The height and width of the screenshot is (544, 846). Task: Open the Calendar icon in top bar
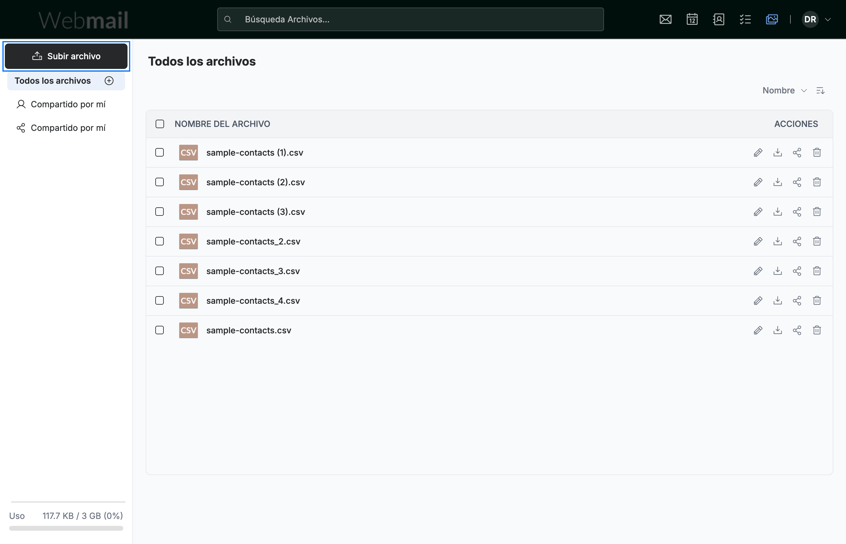click(692, 19)
